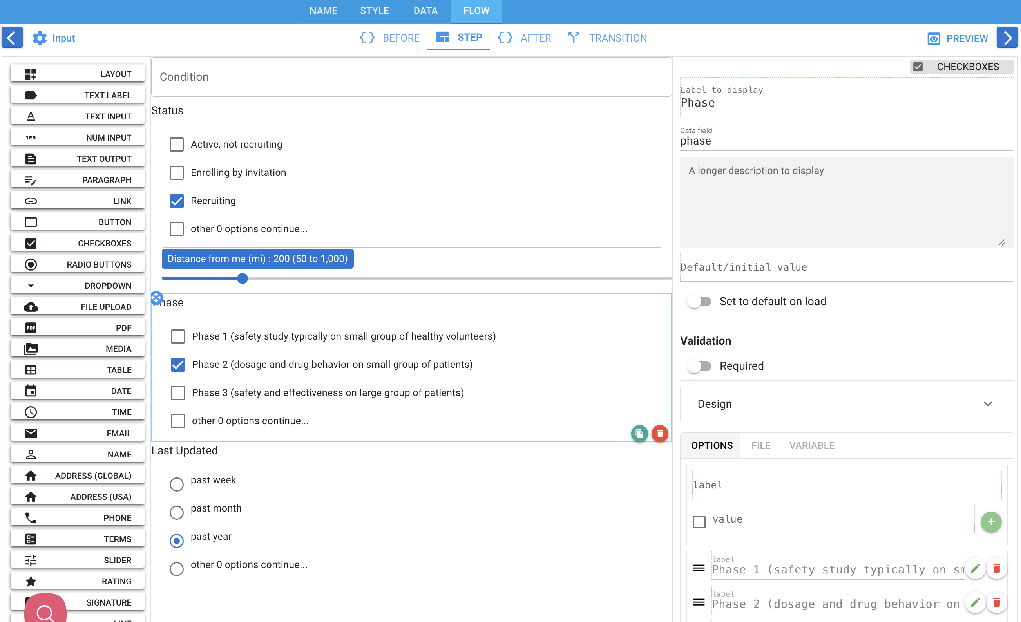Viewport: 1021px width, 622px height.
Task: Click the duplicate component green icon
Action: pos(639,434)
